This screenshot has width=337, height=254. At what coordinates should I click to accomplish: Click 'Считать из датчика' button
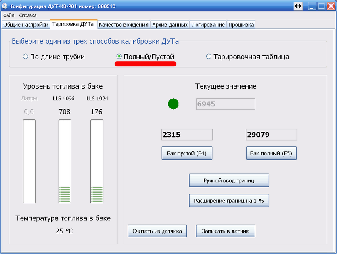(157, 231)
